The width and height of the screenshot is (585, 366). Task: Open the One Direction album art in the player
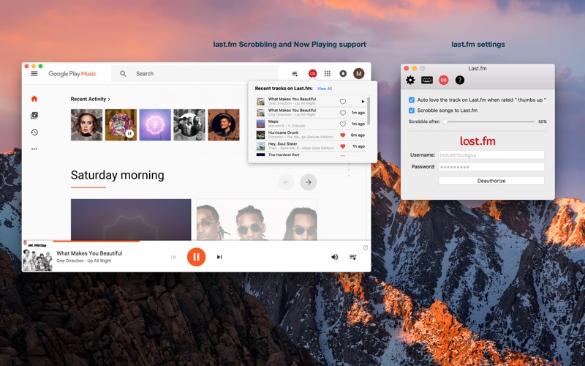(x=37, y=256)
